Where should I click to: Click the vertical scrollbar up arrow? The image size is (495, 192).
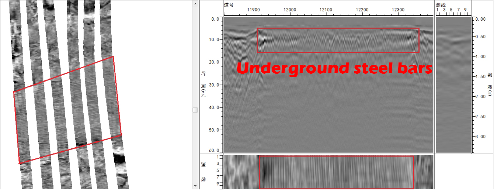(x=195, y=3)
